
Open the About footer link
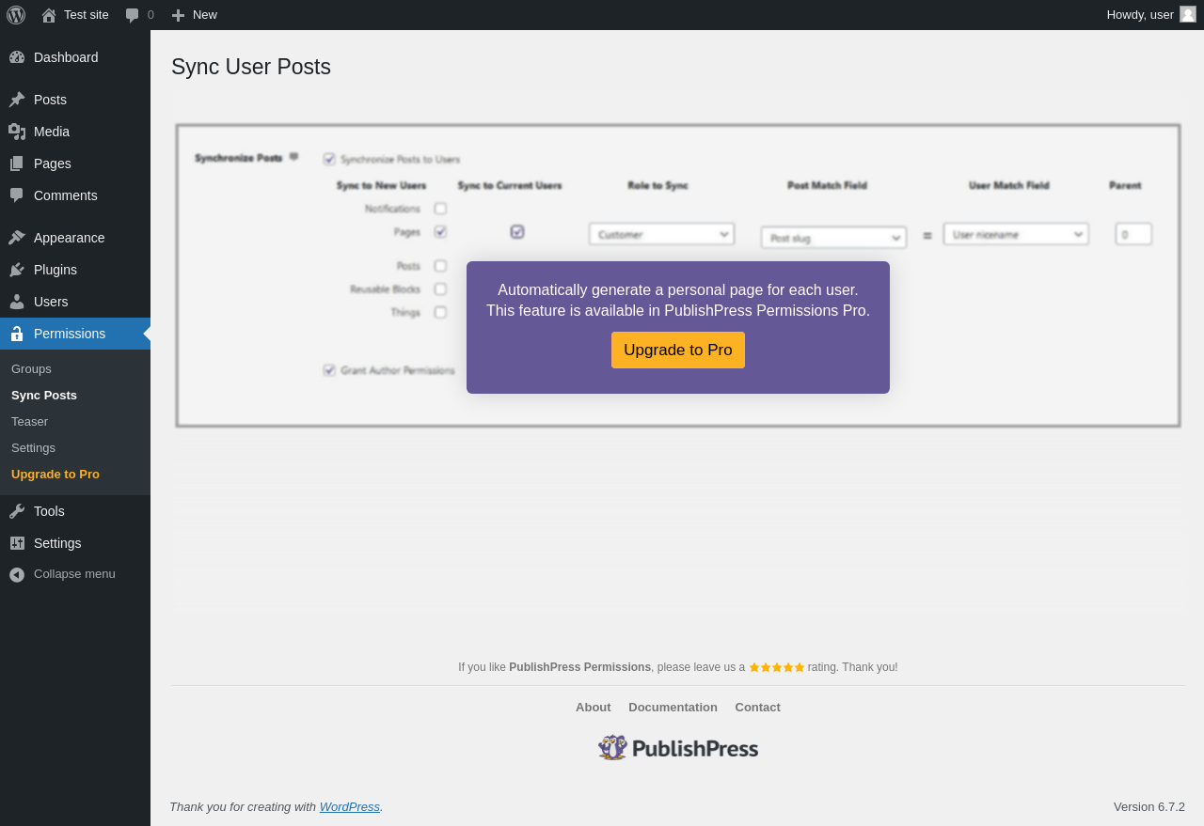click(x=594, y=708)
